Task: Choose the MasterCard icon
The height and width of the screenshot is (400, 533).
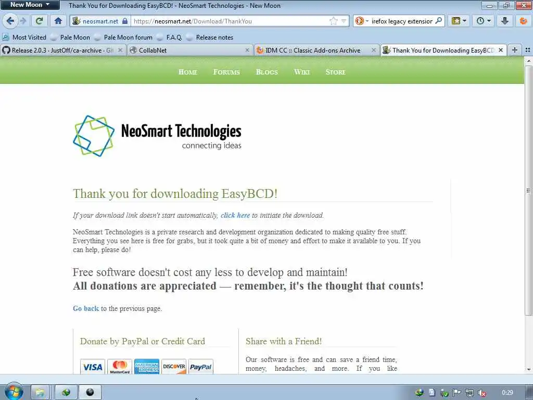Action: pyautogui.click(x=120, y=367)
